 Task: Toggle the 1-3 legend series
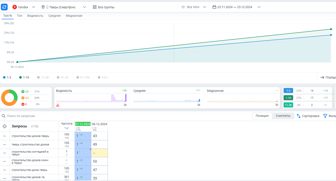pos(7,77)
